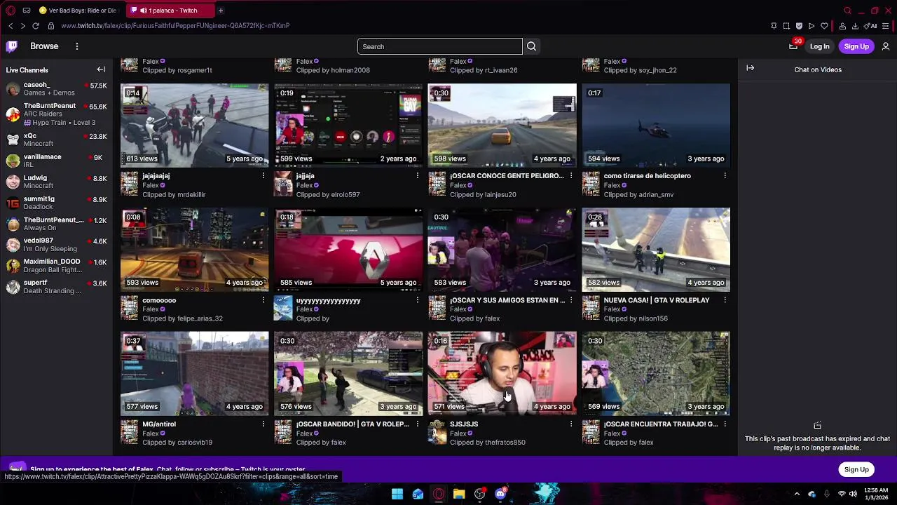The width and height of the screenshot is (897, 505).
Task: Open Opera easy setup sliders icon
Action: (x=886, y=26)
